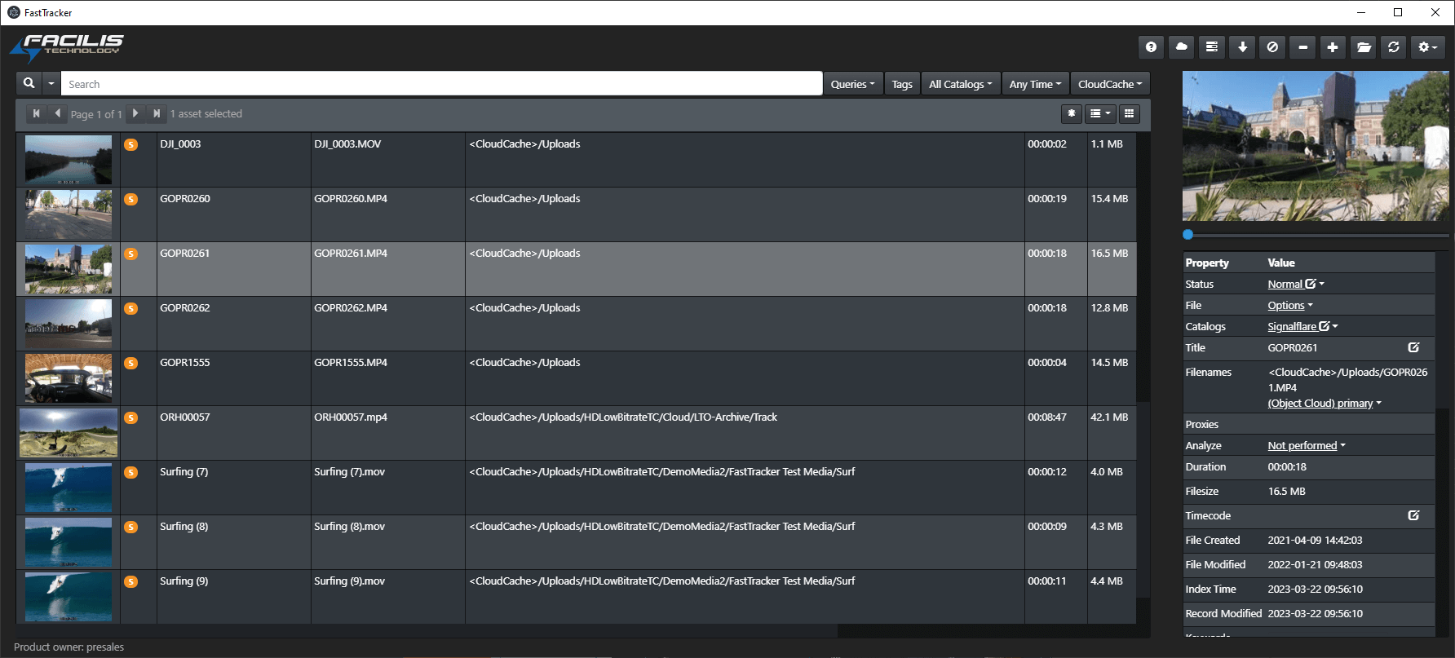Click the preview video image
1455x658 pixels.
click(1316, 146)
